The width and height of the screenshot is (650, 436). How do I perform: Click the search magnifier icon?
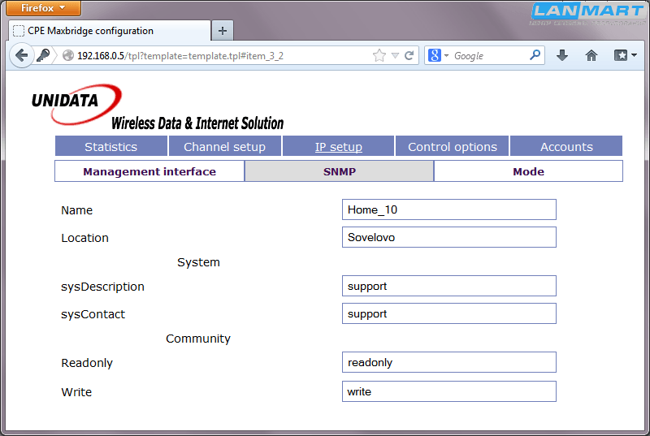pyautogui.click(x=535, y=55)
